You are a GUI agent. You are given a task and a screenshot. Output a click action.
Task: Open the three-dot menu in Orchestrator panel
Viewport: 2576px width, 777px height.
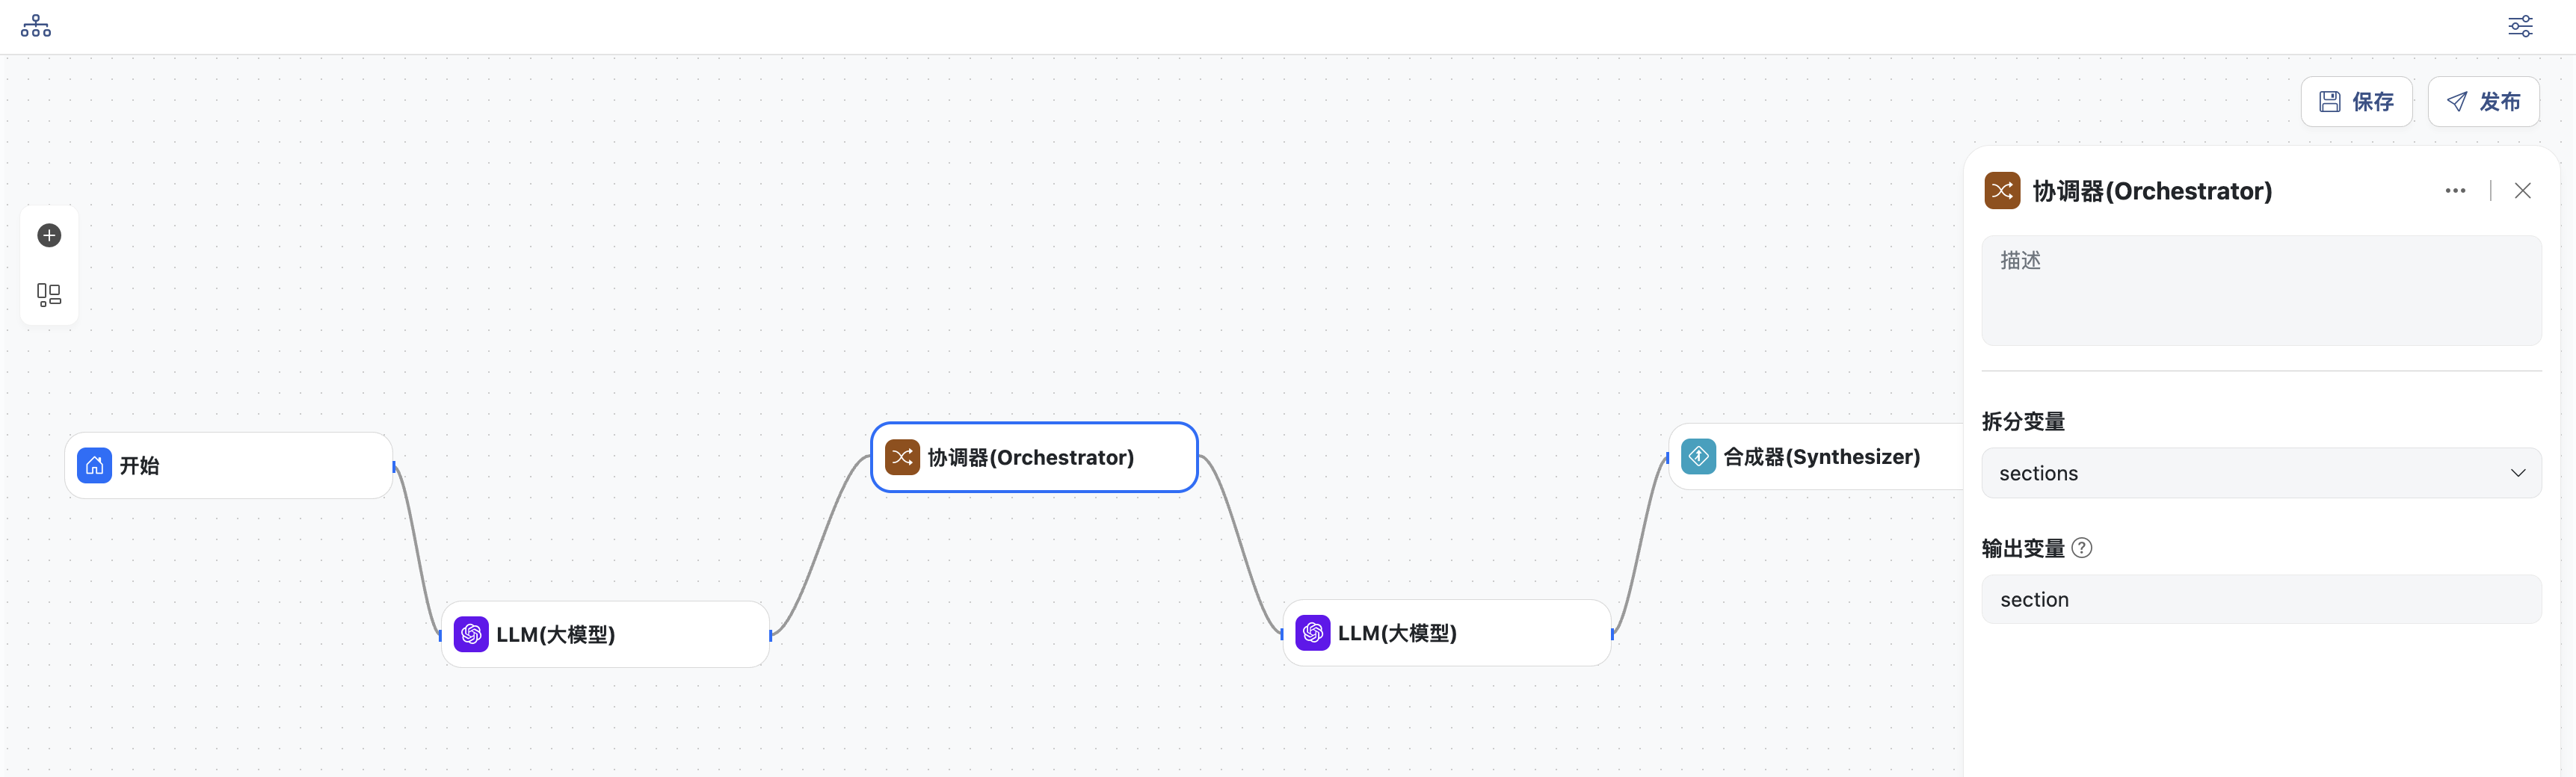[2455, 190]
